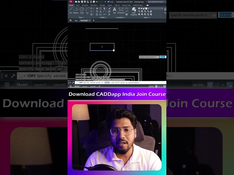Select the Circle tool
234x175 pixels.
click(x=82, y=10)
